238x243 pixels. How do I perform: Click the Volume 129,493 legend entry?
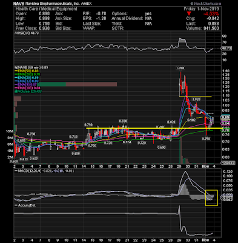pos(28,92)
